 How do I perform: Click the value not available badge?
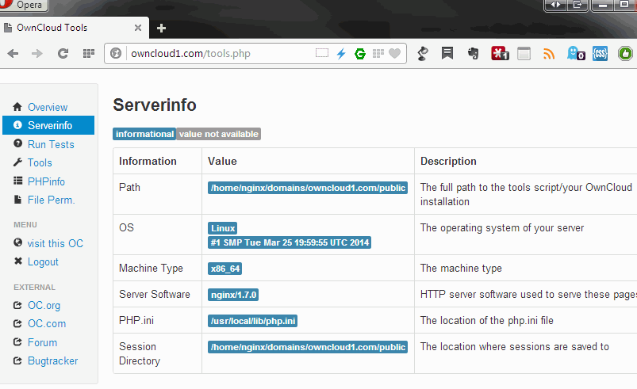tap(219, 134)
